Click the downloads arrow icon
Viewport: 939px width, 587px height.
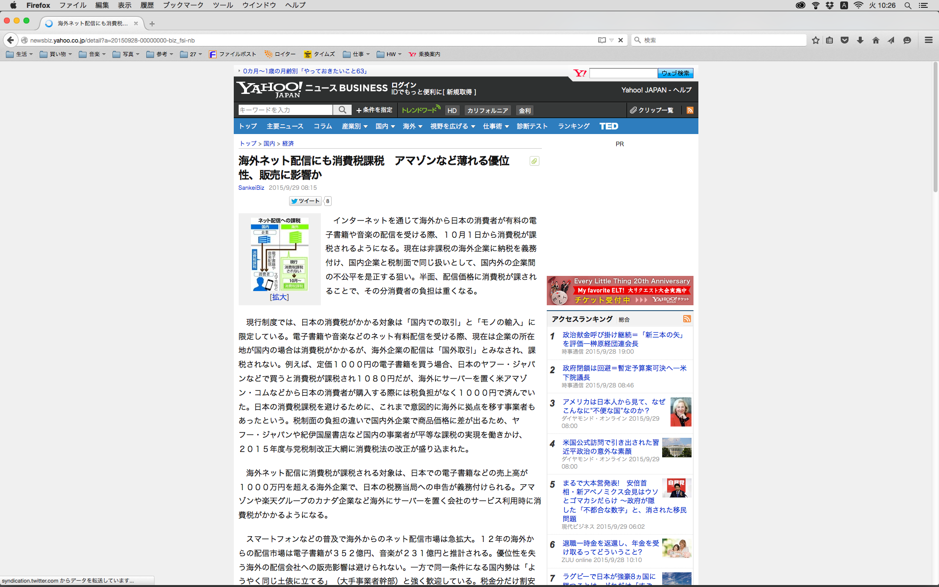860,40
